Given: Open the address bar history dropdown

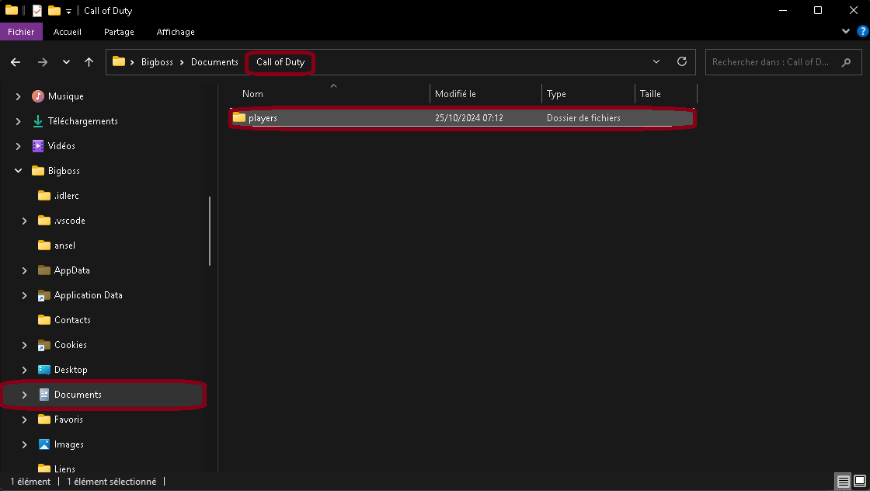Looking at the screenshot, I should click(x=656, y=62).
